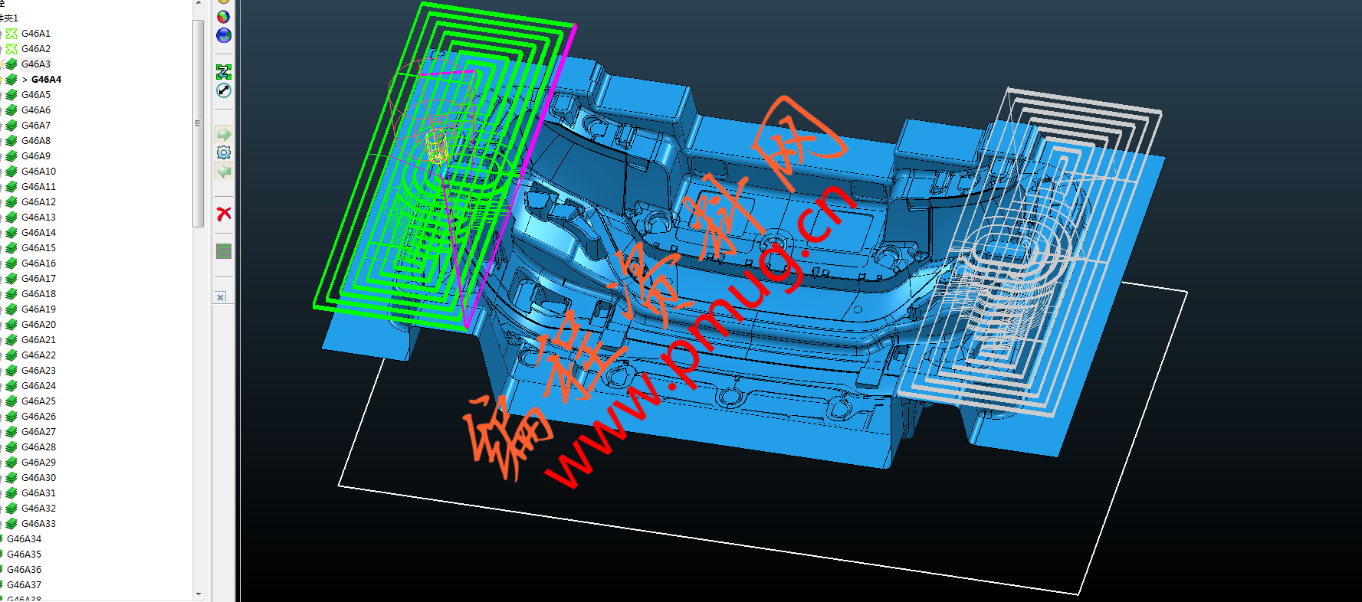1362x602 pixels.
Task: Click the green left arrow toolbar icon
Action: 224,172
